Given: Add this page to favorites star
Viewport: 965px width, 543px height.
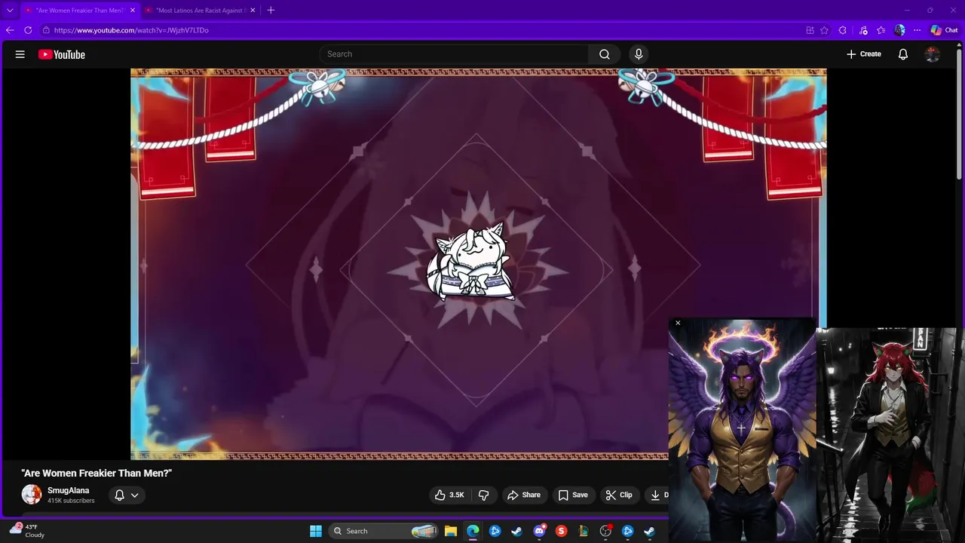Looking at the screenshot, I should pyautogui.click(x=824, y=30).
